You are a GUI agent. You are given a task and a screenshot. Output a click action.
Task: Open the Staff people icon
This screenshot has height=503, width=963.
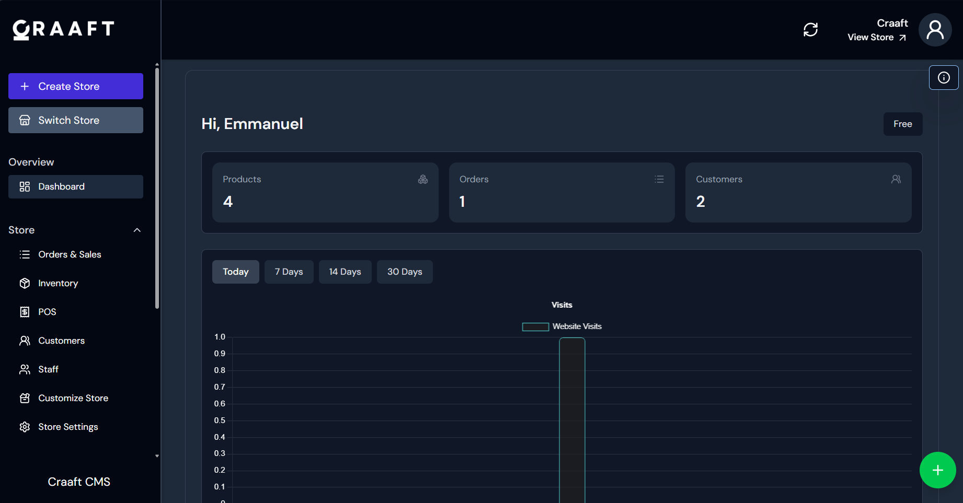25,369
